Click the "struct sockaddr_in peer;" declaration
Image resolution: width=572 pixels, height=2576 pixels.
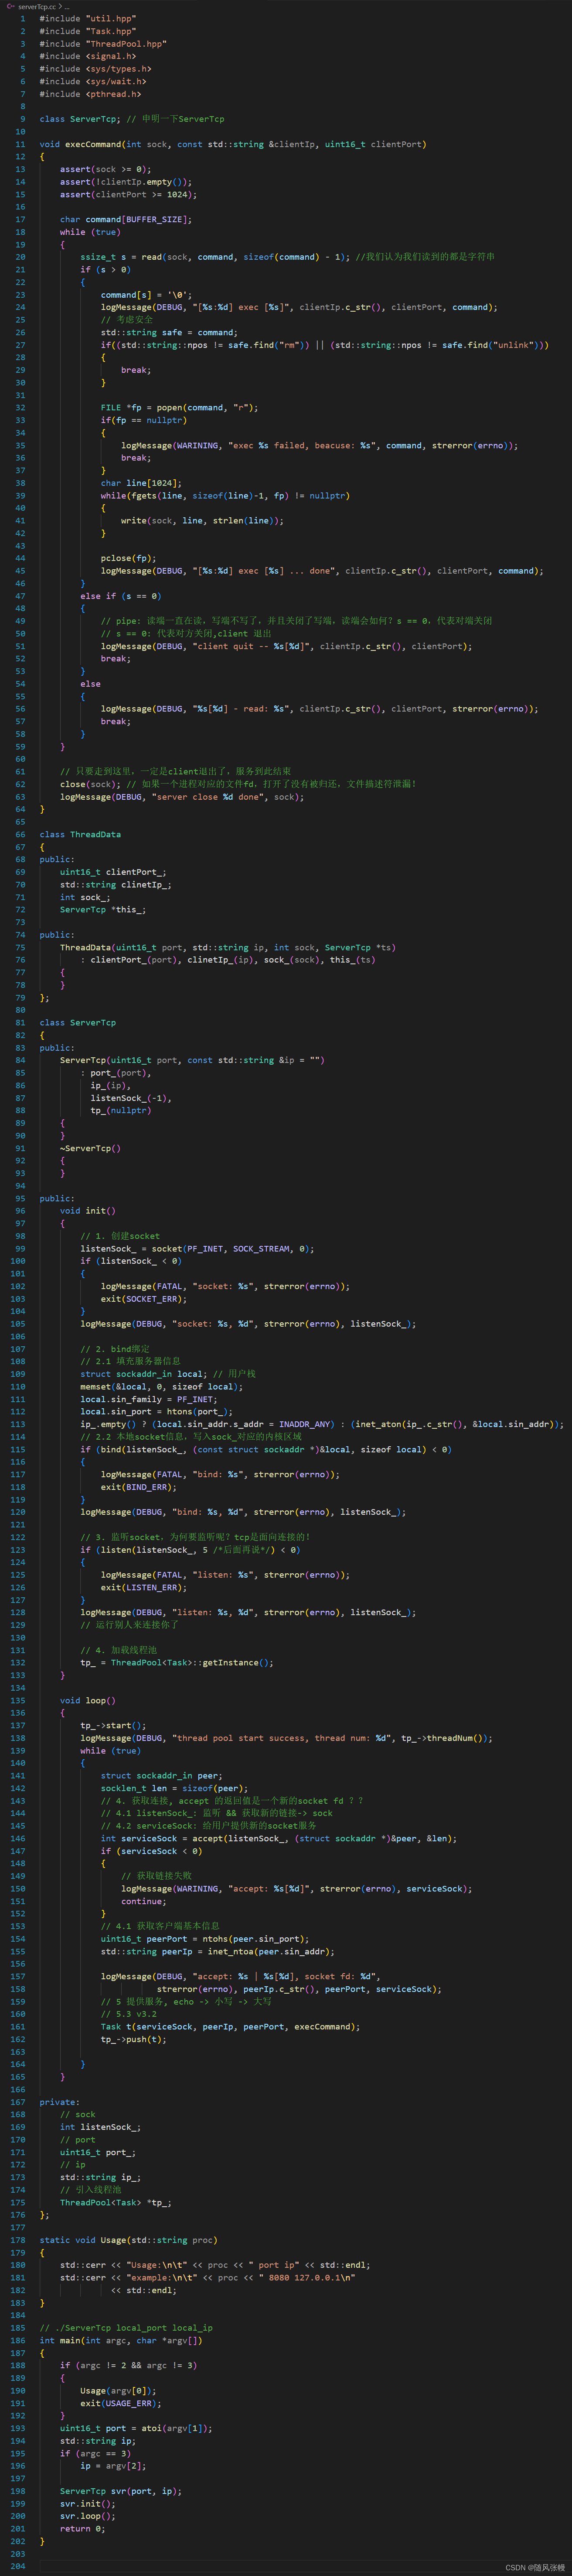pos(162,1776)
